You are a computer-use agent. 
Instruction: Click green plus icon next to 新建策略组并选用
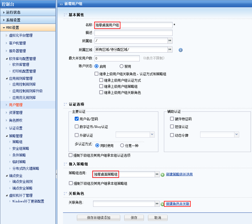point(163,175)
